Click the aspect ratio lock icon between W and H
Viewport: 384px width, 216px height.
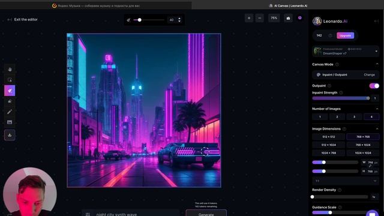point(370,167)
